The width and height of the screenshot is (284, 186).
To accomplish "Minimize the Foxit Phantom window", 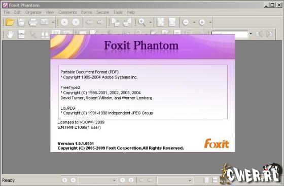I will [266, 5].
